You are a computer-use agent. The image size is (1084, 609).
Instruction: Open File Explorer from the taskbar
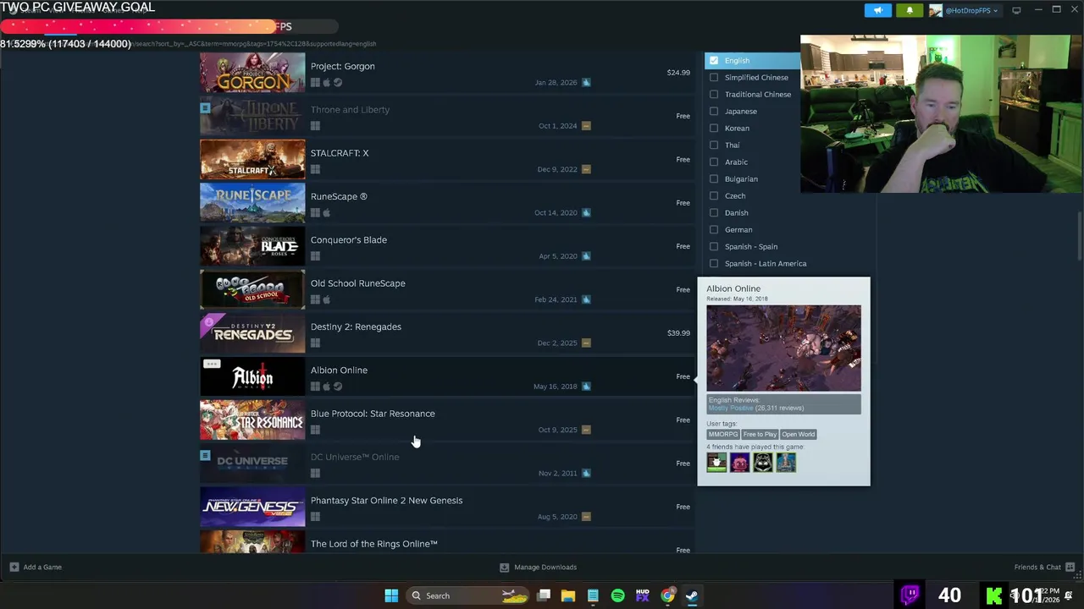click(x=568, y=595)
